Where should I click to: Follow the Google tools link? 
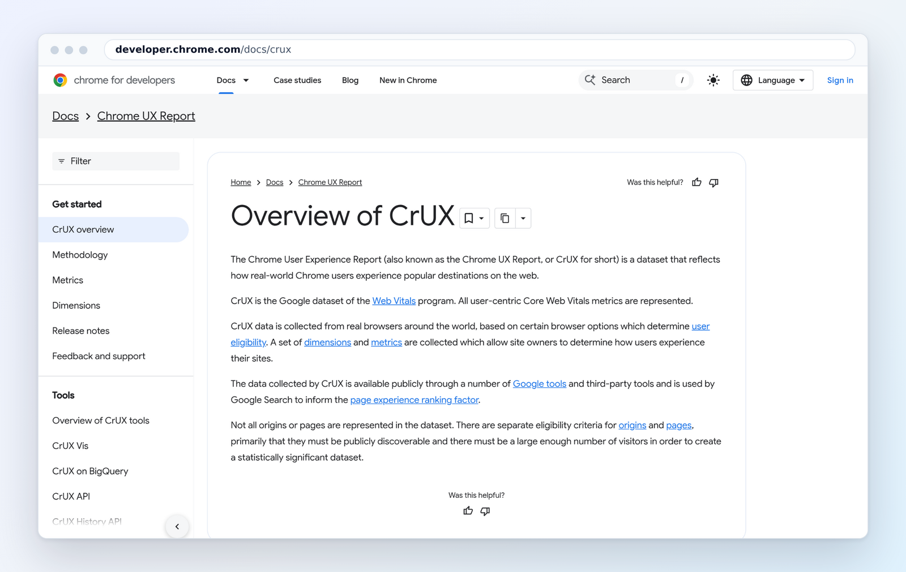click(x=540, y=383)
